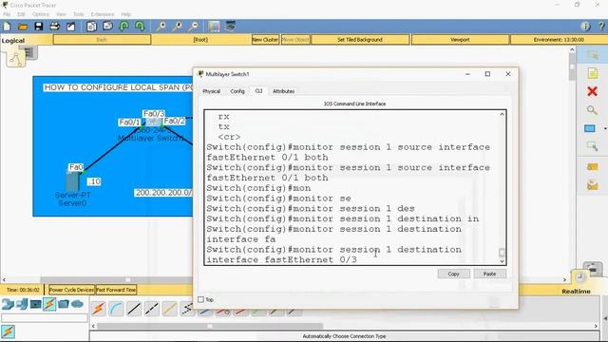Click the Viewport button
608x342 pixels.
pos(460,40)
